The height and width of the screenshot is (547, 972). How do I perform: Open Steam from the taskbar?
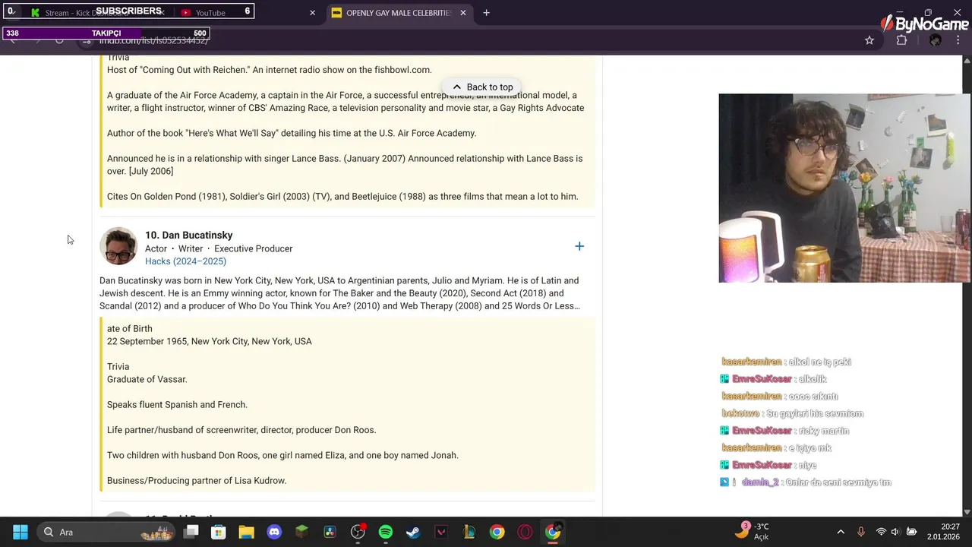[413, 532]
